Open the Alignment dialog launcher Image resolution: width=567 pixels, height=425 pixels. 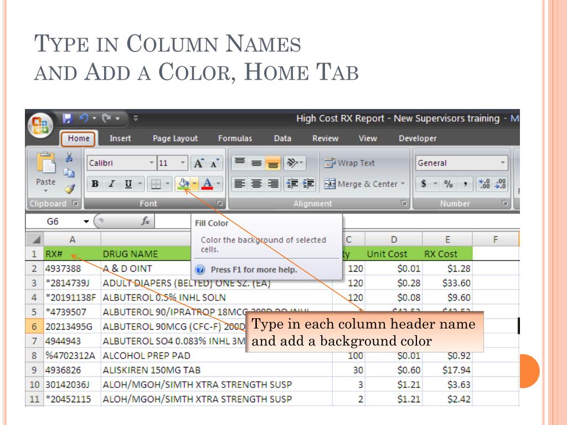coord(404,203)
